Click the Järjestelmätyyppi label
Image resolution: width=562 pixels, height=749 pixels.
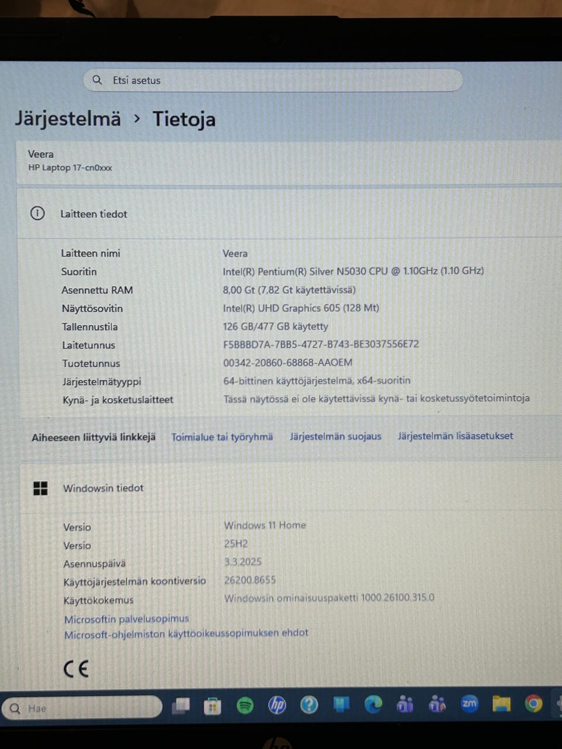102,382
